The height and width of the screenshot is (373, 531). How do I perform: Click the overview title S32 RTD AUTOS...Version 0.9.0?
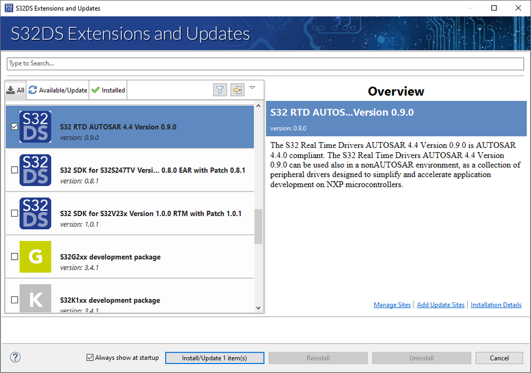click(x=342, y=112)
